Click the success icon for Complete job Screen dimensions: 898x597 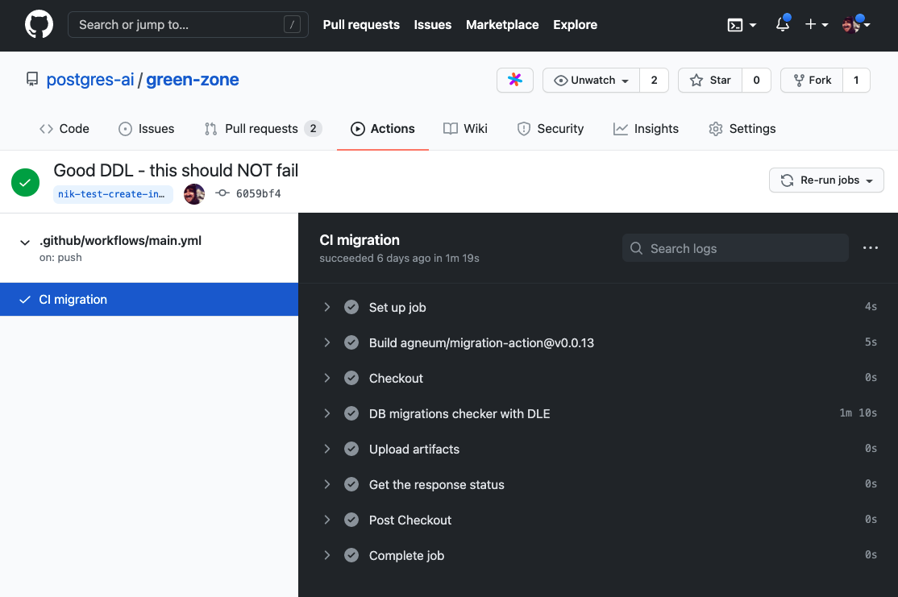351,556
